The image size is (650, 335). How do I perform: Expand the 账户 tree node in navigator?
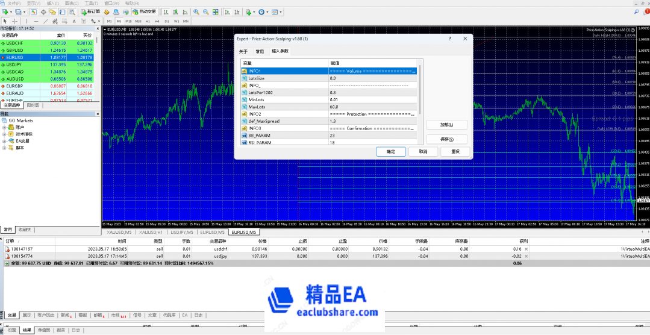click(x=5, y=127)
